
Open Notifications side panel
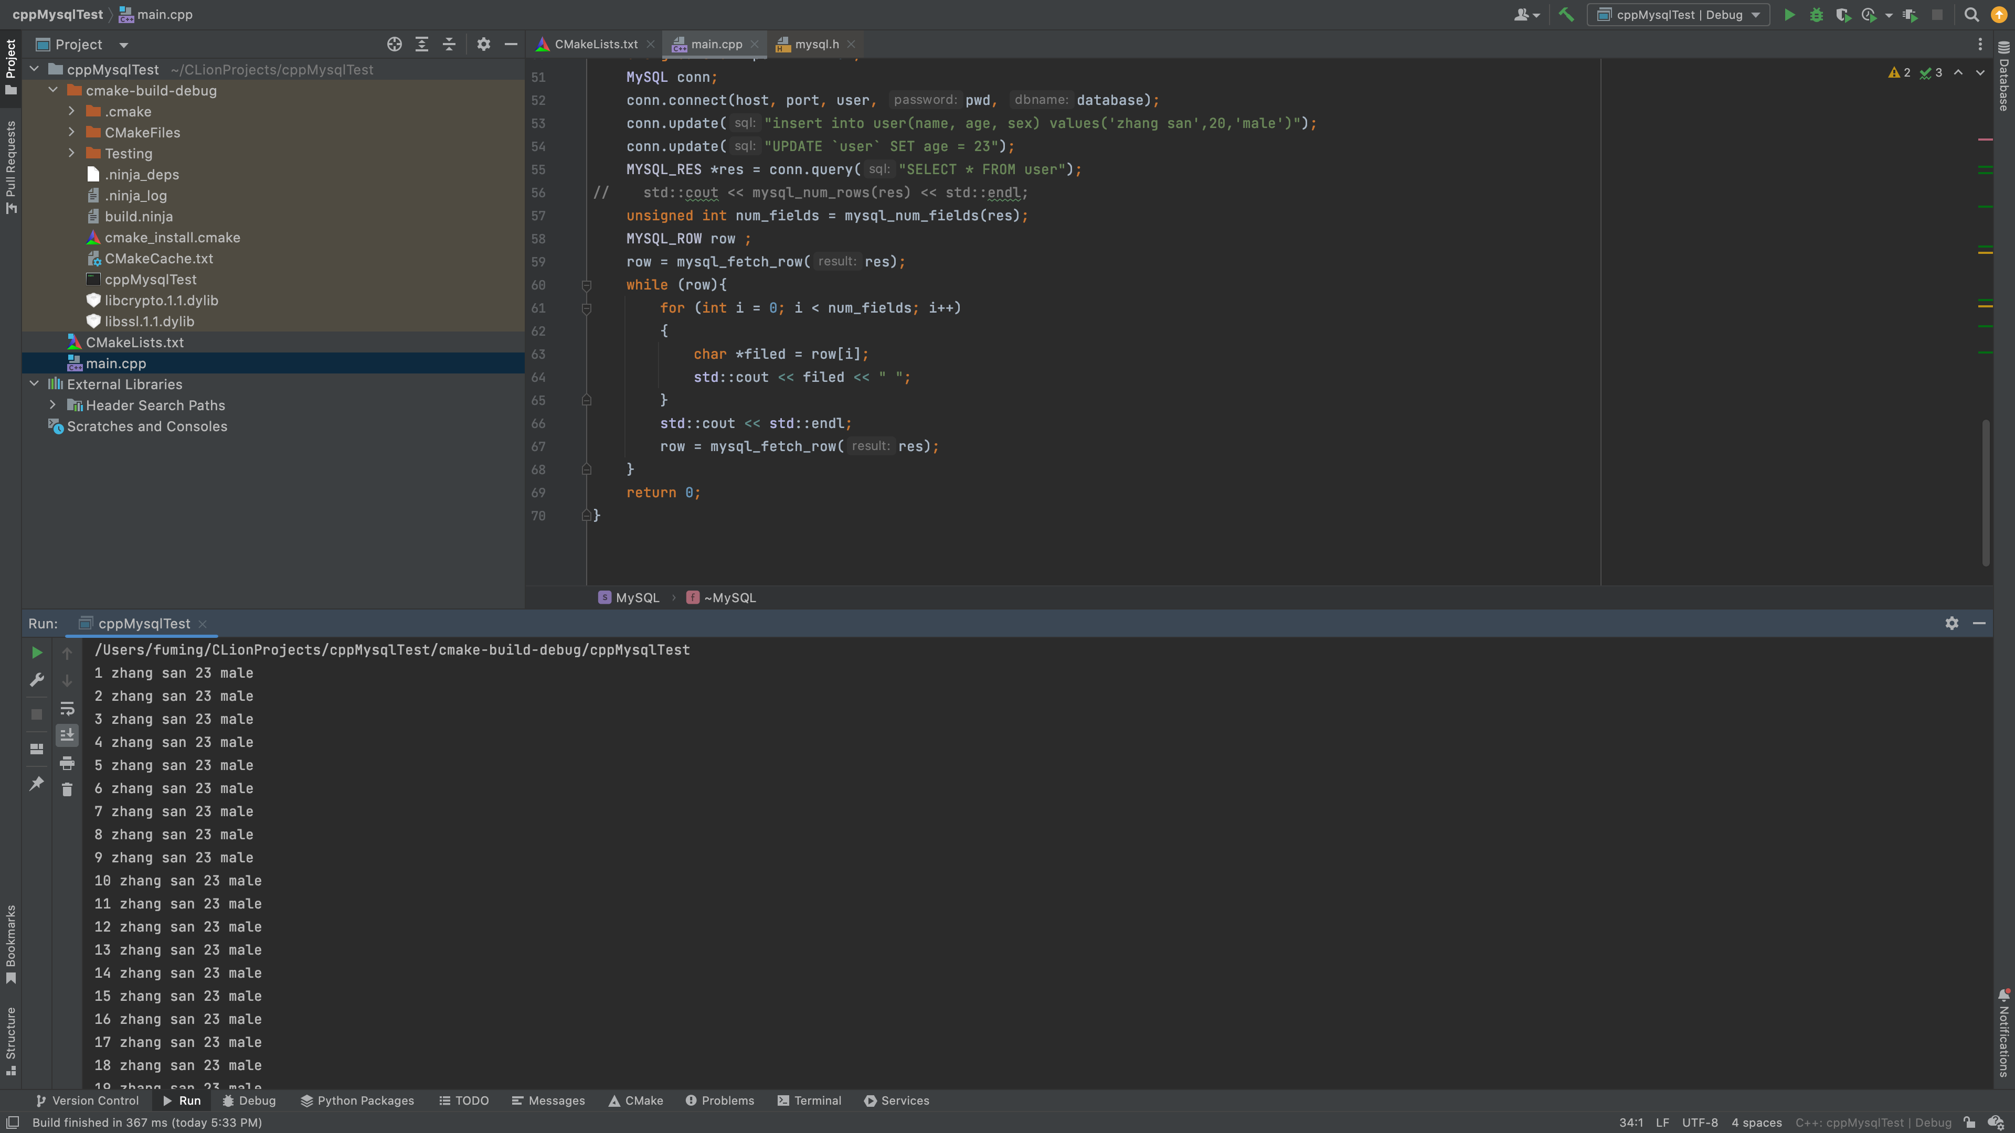(2003, 1033)
